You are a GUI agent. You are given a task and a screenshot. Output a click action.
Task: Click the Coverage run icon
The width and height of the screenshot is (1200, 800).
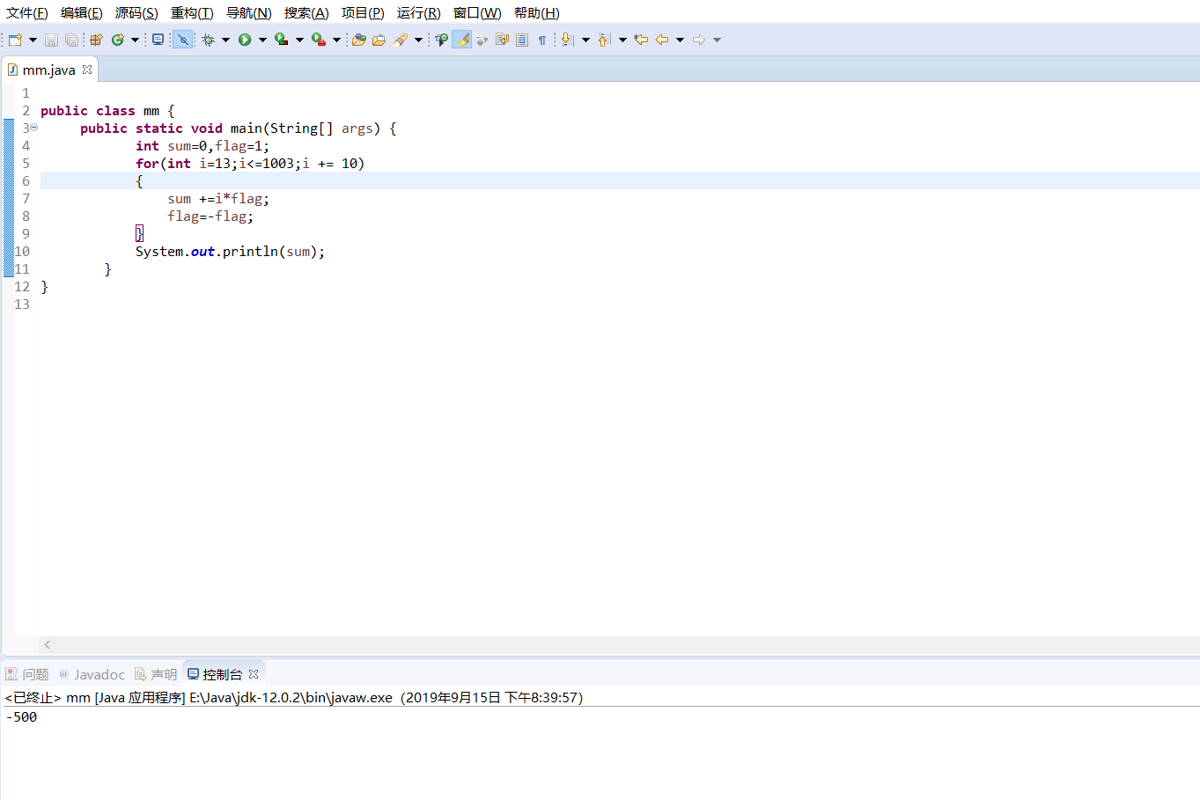point(282,40)
